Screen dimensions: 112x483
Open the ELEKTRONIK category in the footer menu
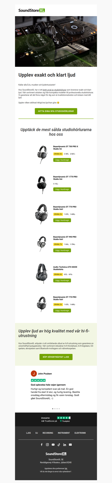[80, 433]
